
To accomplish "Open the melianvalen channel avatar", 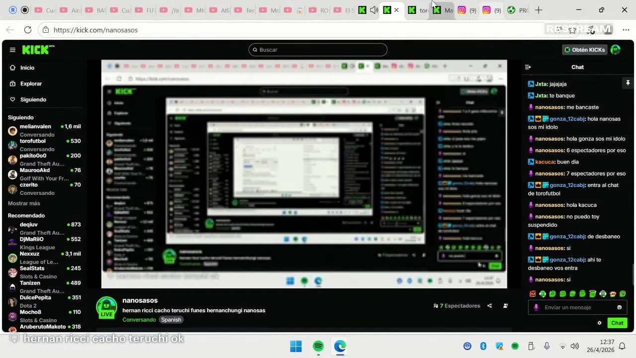I will click(x=12, y=131).
